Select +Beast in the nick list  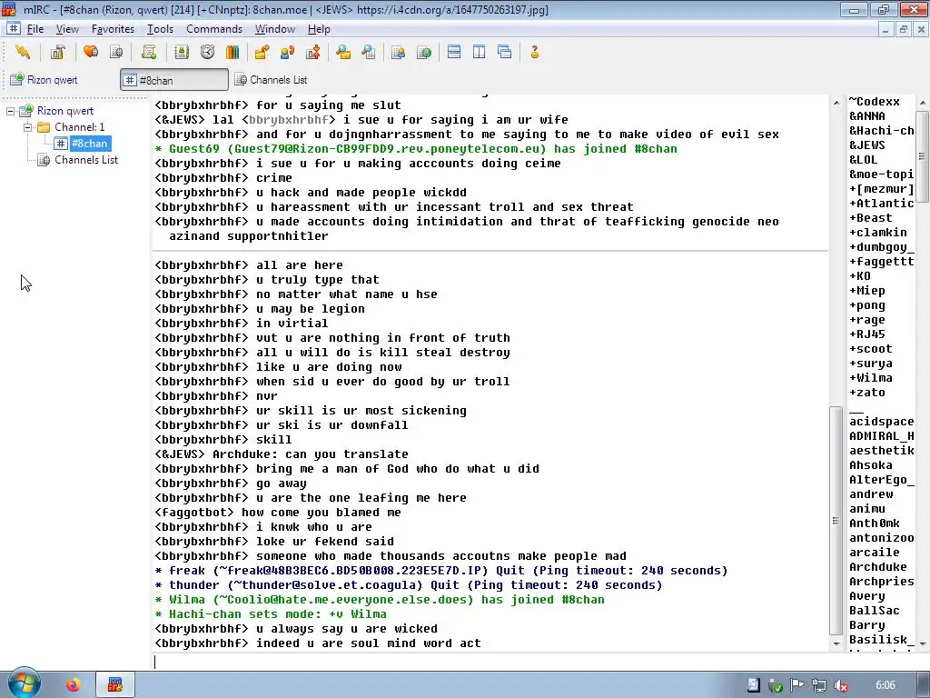click(871, 218)
